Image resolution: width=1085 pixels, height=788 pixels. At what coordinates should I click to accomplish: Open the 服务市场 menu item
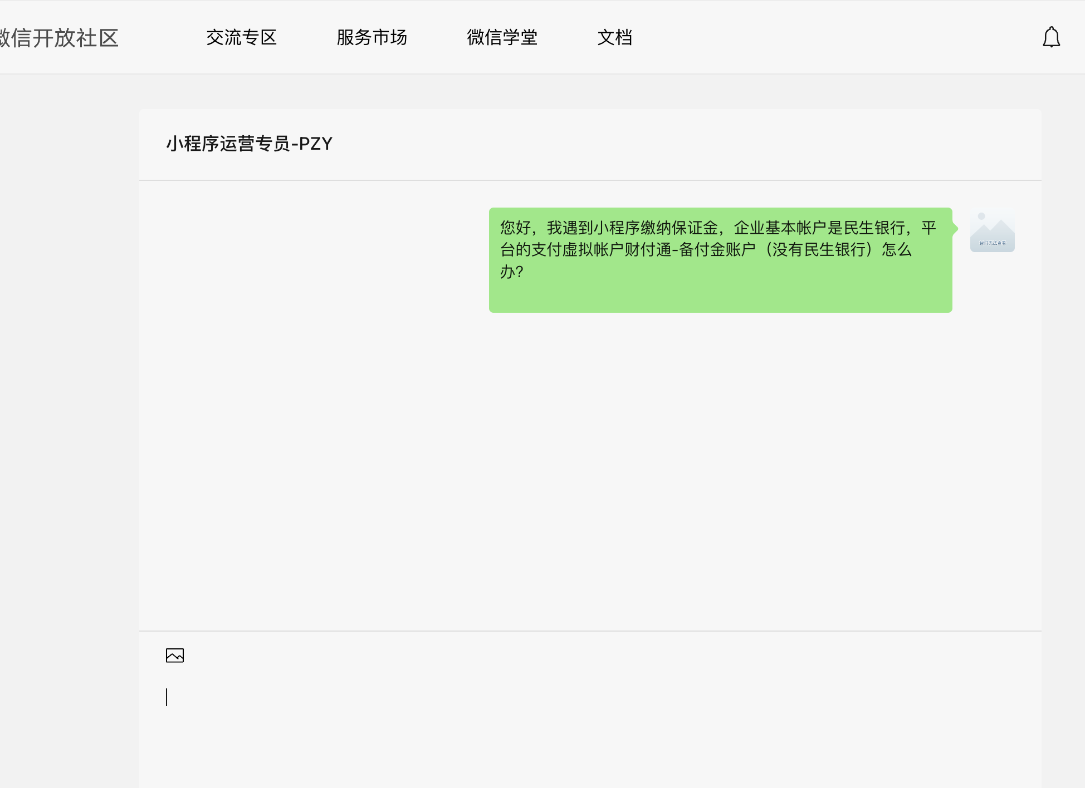point(372,37)
